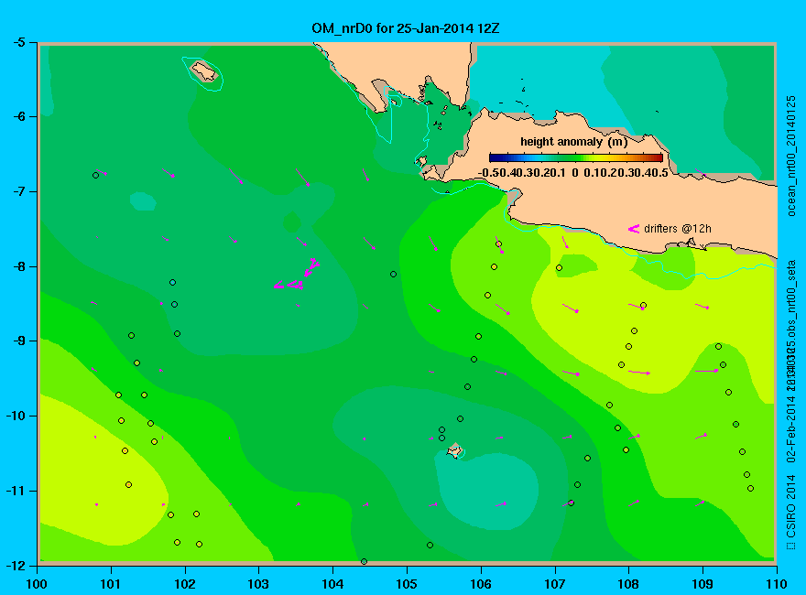Click the vertical text ocean_nr00_20140125
This screenshot has width=806, height=595.
pyautogui.click(x=791, y=157)
